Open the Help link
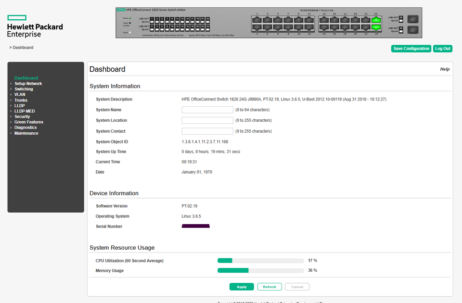The width and height of the screenshot is (462, 303). (445, 69)
